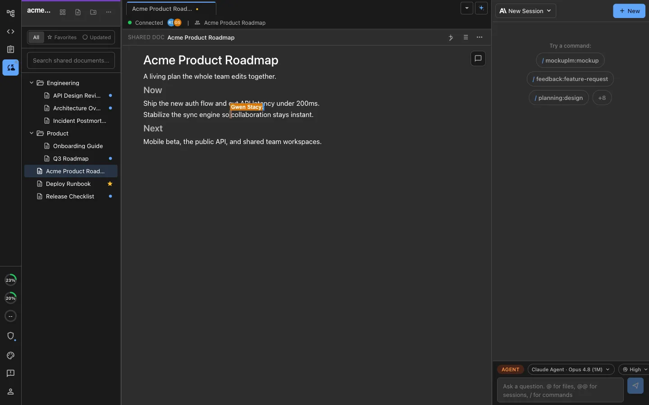Open the New Session dropdown

pyautogui.click(x=526, y=11)
